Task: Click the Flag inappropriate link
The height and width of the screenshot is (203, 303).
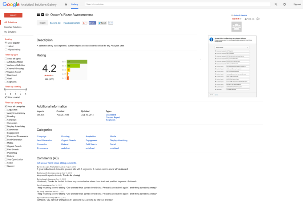Action: (x=72, y=23)
